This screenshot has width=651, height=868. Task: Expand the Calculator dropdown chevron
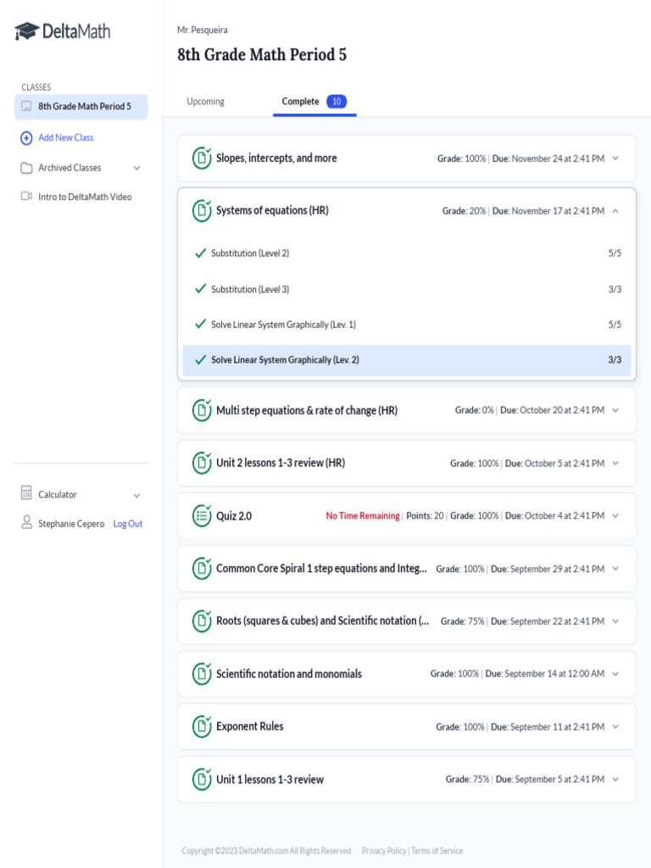point(137,495)
